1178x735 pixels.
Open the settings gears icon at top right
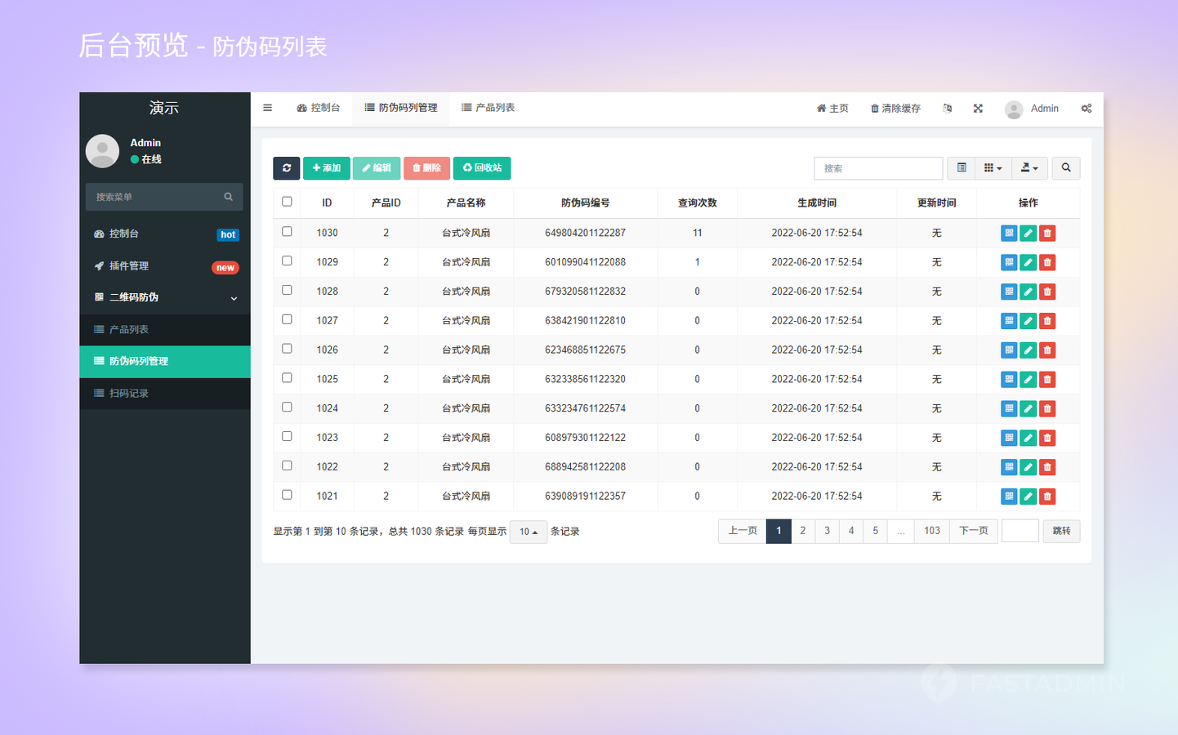1087,109
